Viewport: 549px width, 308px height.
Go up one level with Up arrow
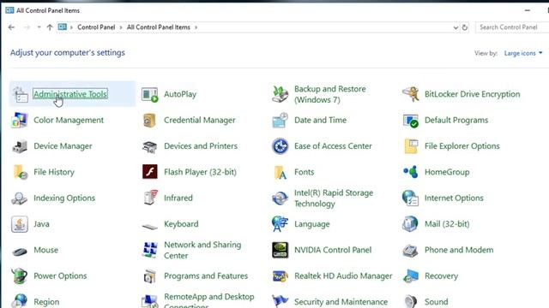tap(50, 27)
